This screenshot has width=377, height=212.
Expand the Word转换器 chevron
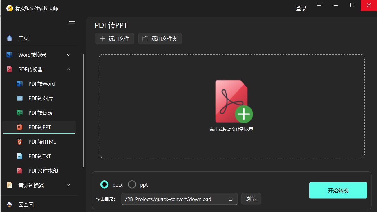pos(69,55)
